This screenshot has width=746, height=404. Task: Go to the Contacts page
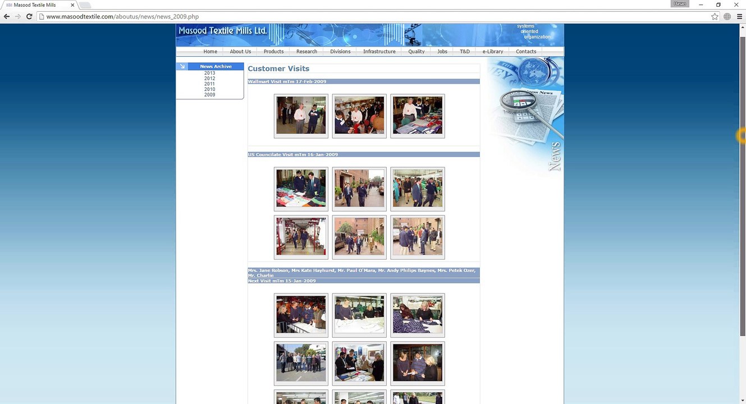(x=526, y=52)
